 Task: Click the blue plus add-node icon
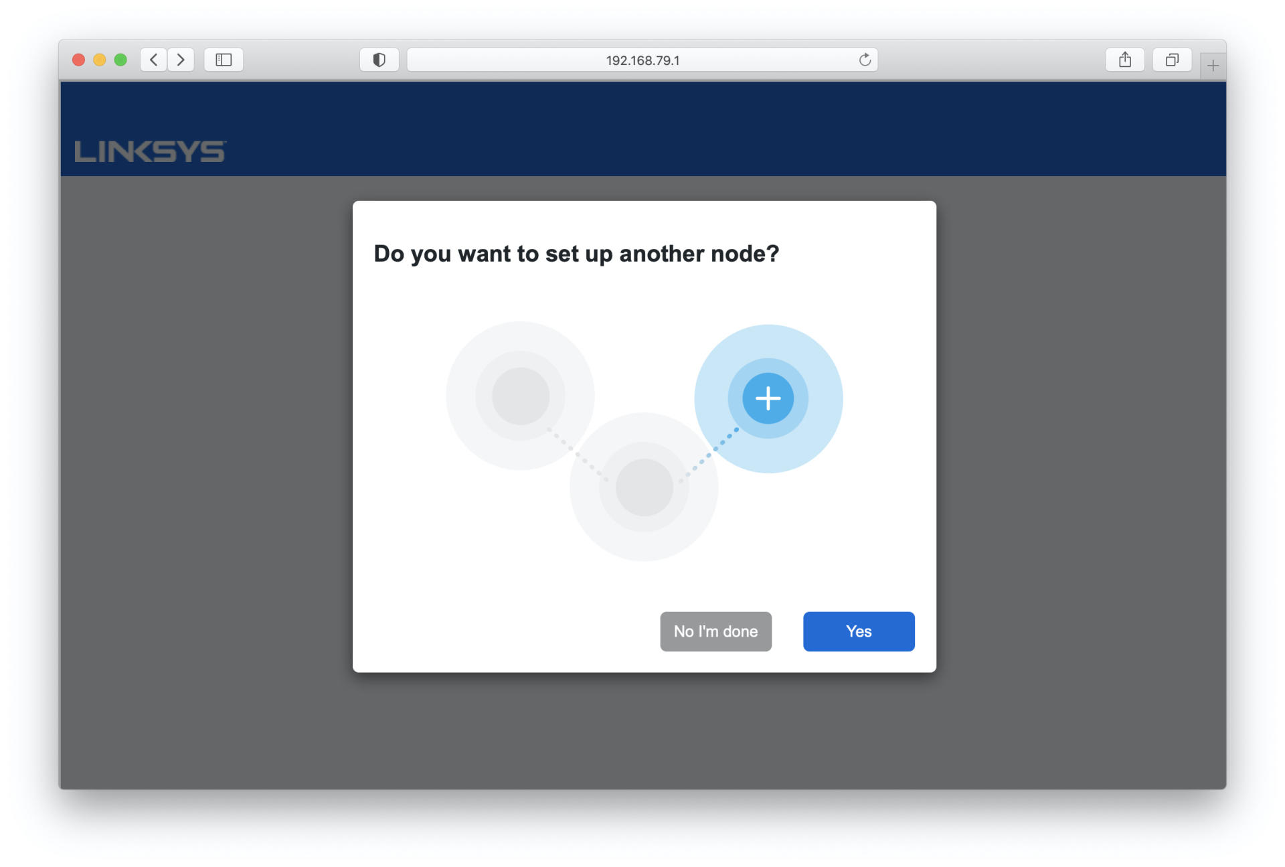[768, 398]
